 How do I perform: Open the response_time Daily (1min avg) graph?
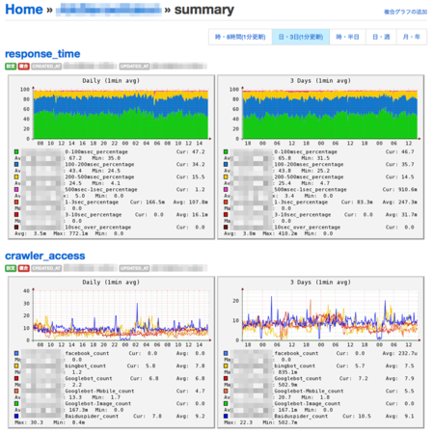(111, 157)
